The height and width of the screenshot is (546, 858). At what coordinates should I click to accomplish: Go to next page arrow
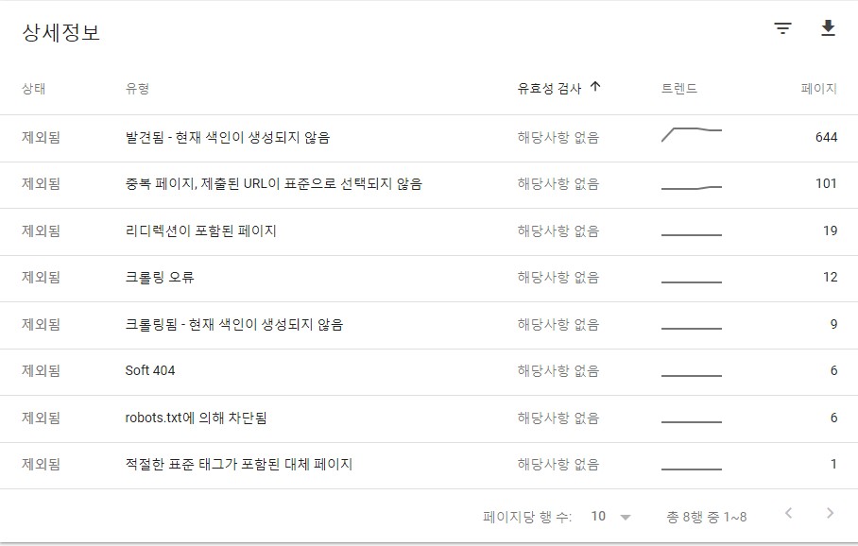click(830, 513)
